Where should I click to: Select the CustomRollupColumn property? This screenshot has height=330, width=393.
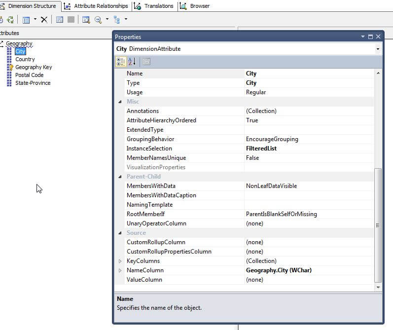tap(249, 242)
